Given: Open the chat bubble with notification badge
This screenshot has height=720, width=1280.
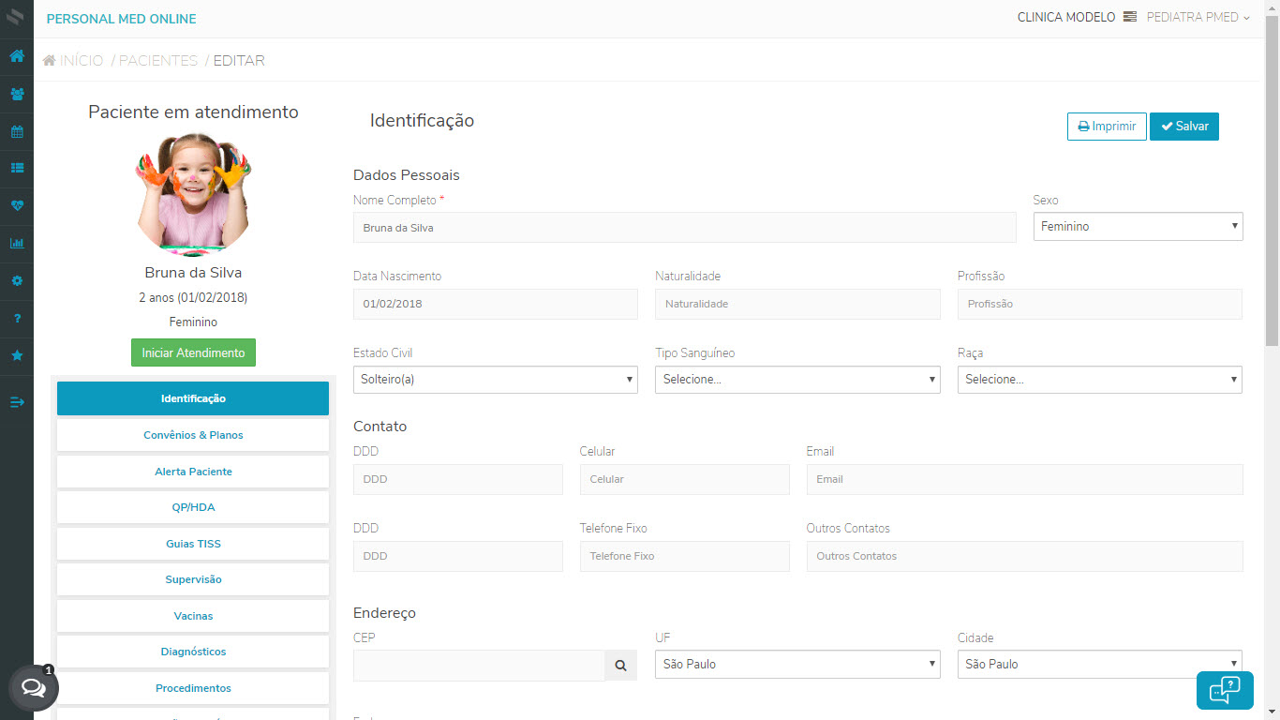Looking at the screenshot, I should (34, 689).
